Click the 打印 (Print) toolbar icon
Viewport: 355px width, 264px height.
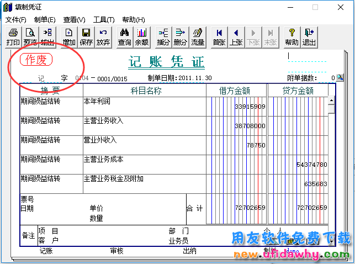pyautogui.click(x=13, y=36)
